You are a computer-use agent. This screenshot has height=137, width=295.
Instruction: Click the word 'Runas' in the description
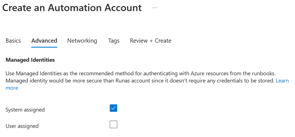click(120, 81)
